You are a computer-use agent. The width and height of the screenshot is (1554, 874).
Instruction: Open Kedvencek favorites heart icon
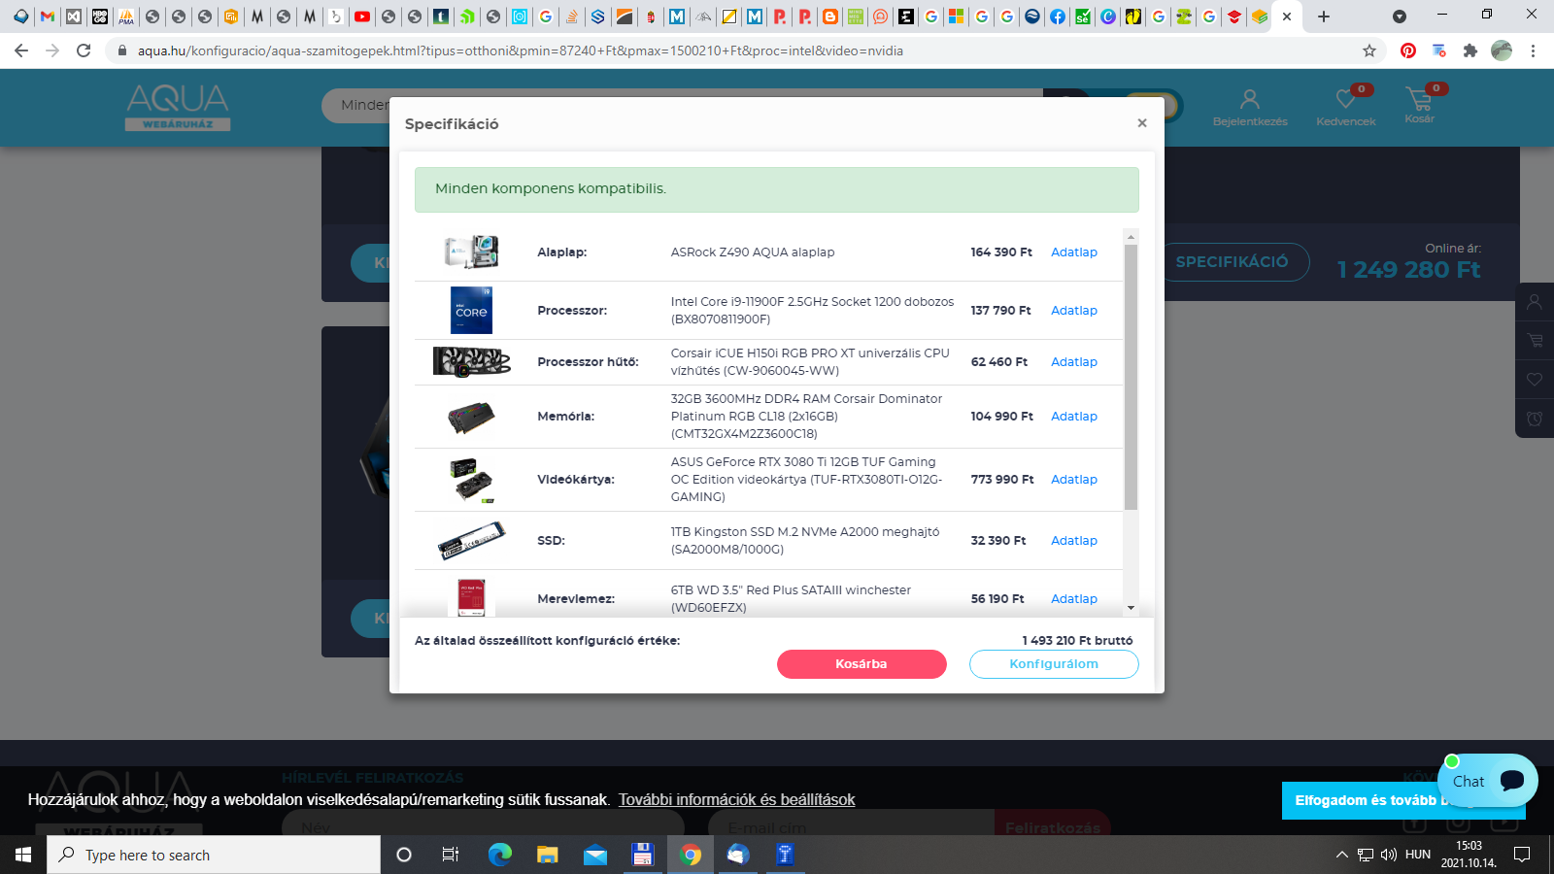click(1346, 107)
